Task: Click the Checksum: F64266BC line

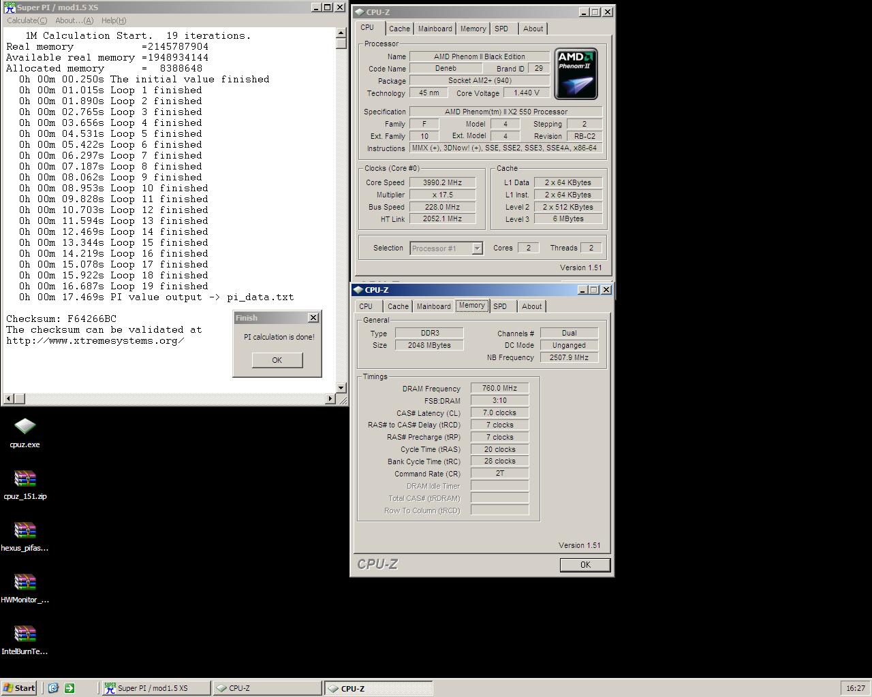Action: tap(61, 319)
